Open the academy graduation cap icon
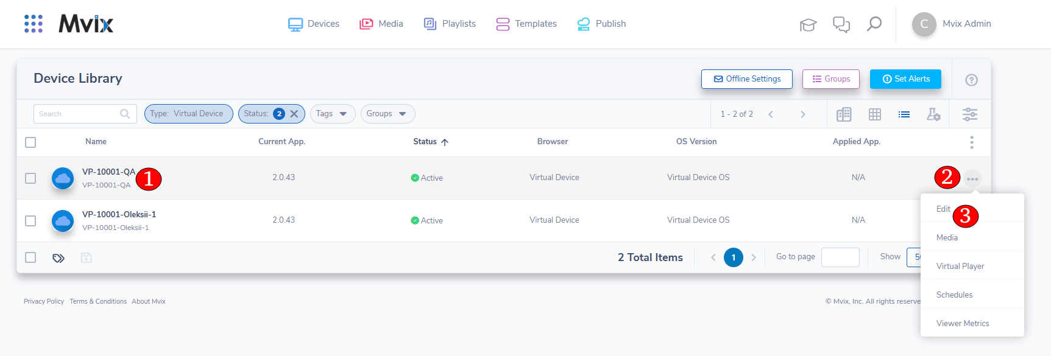This screenshot has height=356, width=1051. [x=808, y=24]
